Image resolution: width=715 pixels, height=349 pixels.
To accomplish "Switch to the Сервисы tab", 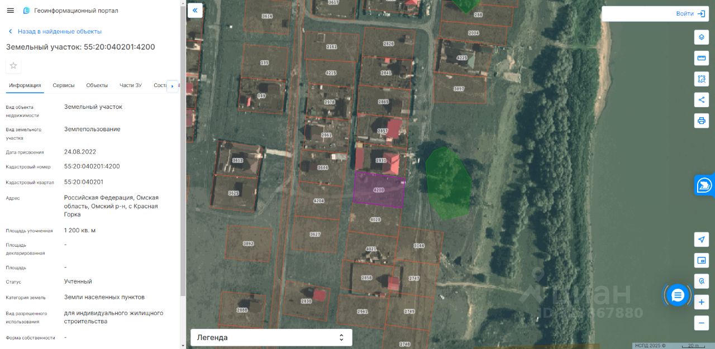I will click(x=64, y=85).
